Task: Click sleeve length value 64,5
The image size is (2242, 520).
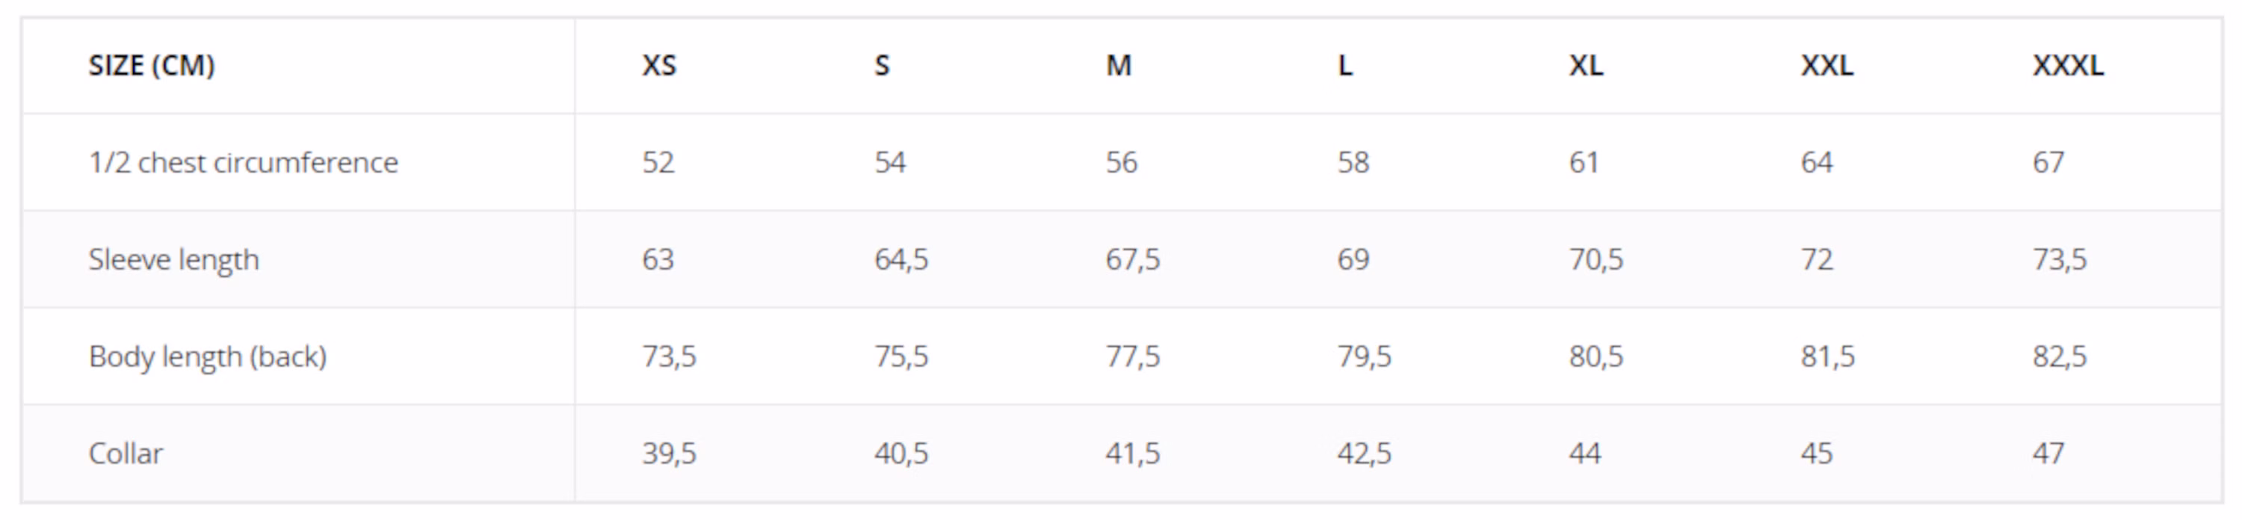Action: coord(901,260)
